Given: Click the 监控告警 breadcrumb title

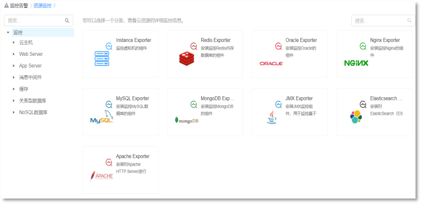Looking at the screenshot, I should pos(19,5).
